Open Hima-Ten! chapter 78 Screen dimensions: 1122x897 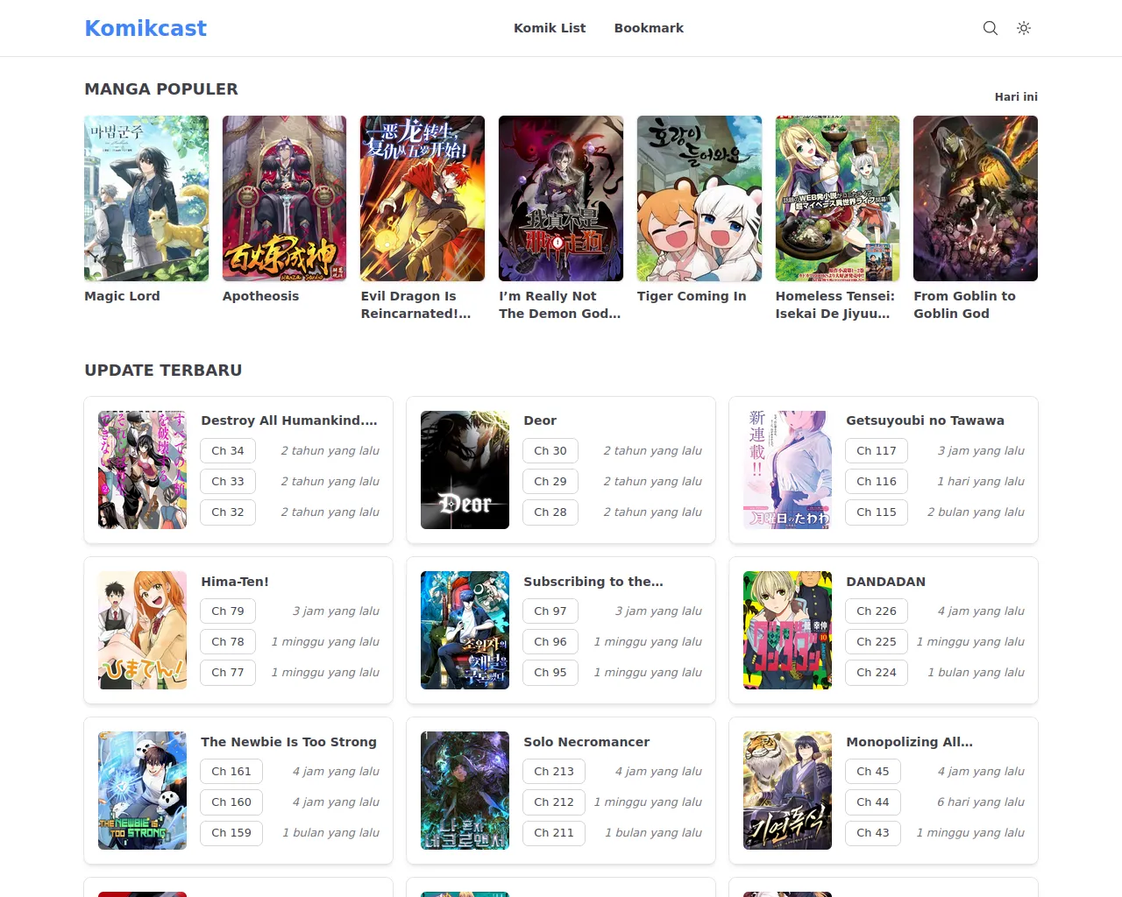tap(228, 642)
